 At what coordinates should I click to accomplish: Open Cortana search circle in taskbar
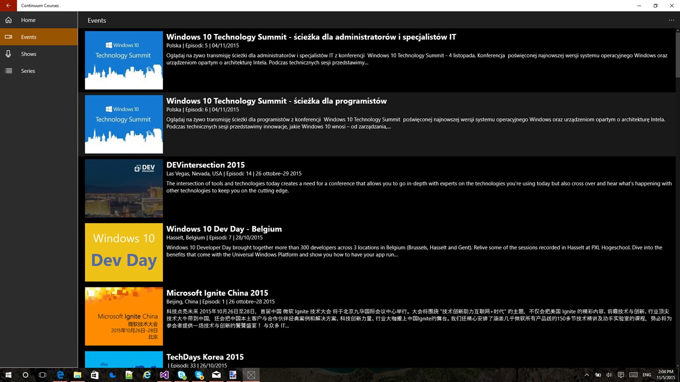tap(25, 375)
